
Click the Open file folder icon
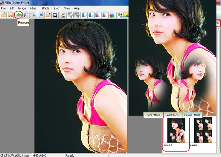4,15
